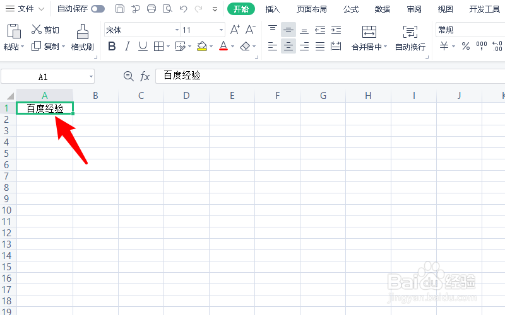Screen dimensions: 505x315
Task: Click the print icon
Action: (151, 9)
